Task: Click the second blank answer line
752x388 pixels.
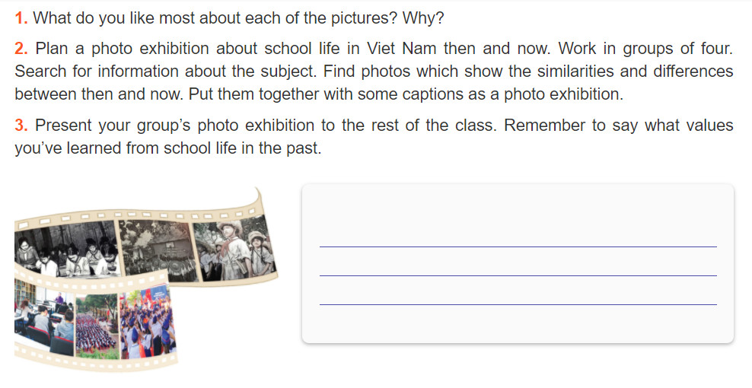Action: pyautogui.click(x=518, y=275)
